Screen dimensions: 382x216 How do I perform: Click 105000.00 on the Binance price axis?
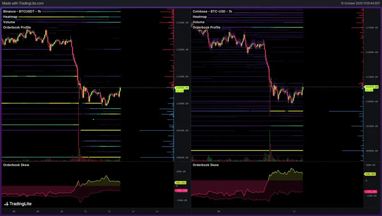182,131
